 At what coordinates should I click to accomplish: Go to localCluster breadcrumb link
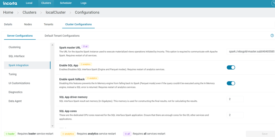56,13
